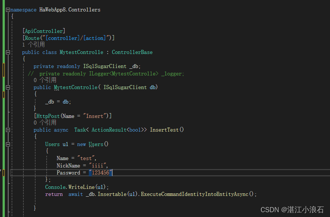Collapse the Users u1 initializer block
This screenshot has height=217, width=330.
tap(8, 144)
